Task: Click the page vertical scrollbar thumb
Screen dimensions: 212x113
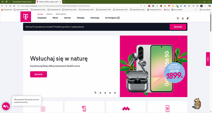Action: pyautogui.click(x=211, y=22)
